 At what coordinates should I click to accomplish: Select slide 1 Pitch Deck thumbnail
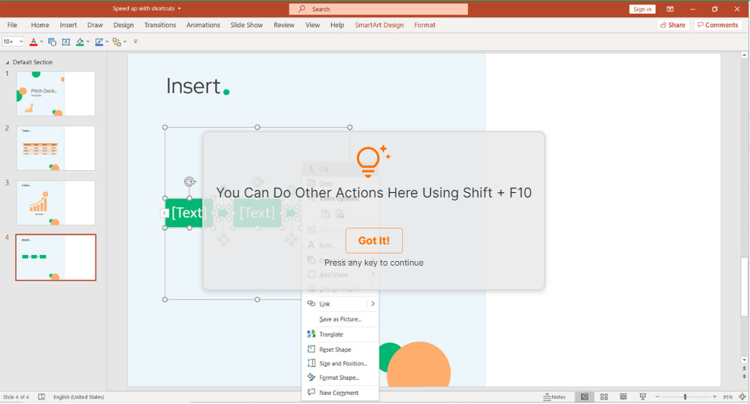pos(55,94)
